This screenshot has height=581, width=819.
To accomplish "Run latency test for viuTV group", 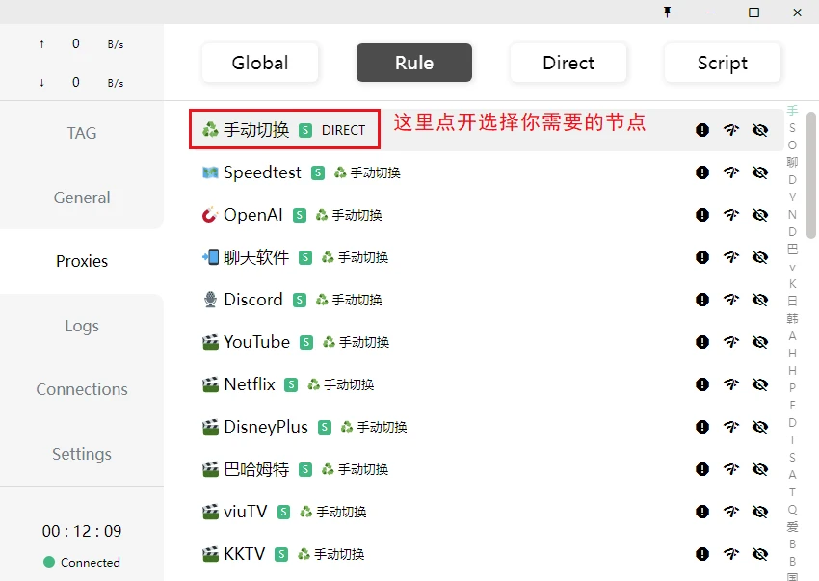I will coord(731,512).
